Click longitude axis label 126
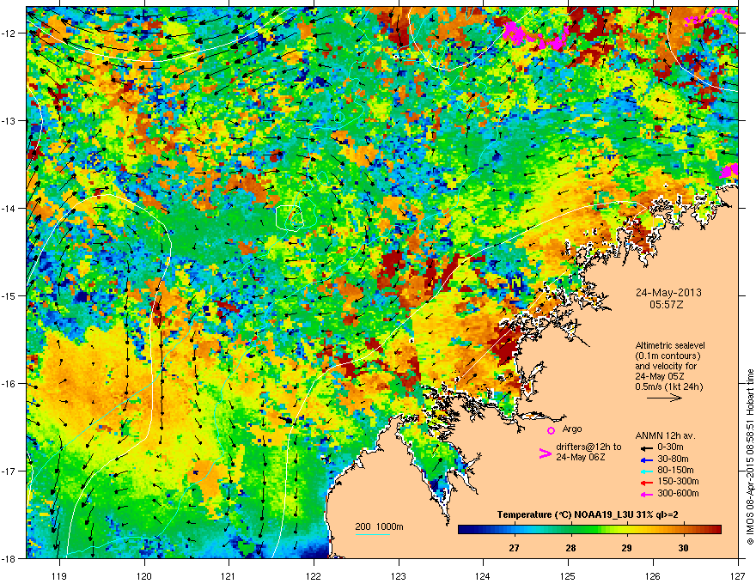756x584 pixels. pyautogui.click(x=653, y=575)
